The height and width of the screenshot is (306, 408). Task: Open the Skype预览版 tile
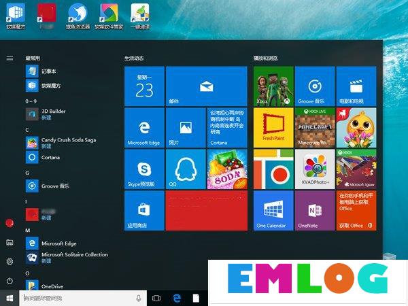click(x=144, y=169)
